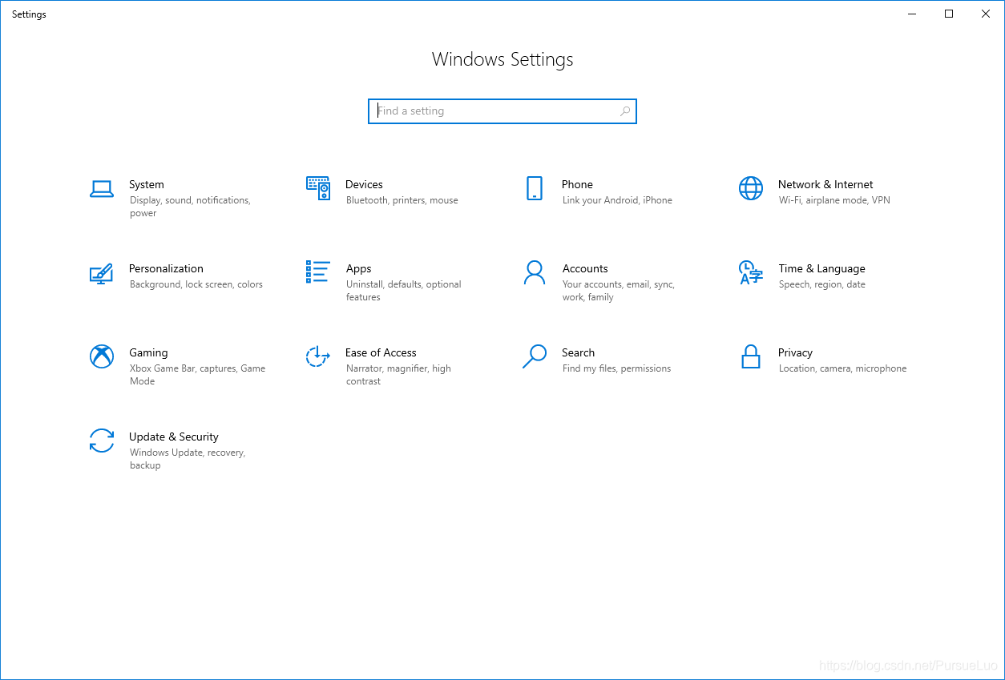The height and width of the screenshot is (680, 1005).
Task: Click 'Location, camera, microphone' description
Action: [843, 368]
